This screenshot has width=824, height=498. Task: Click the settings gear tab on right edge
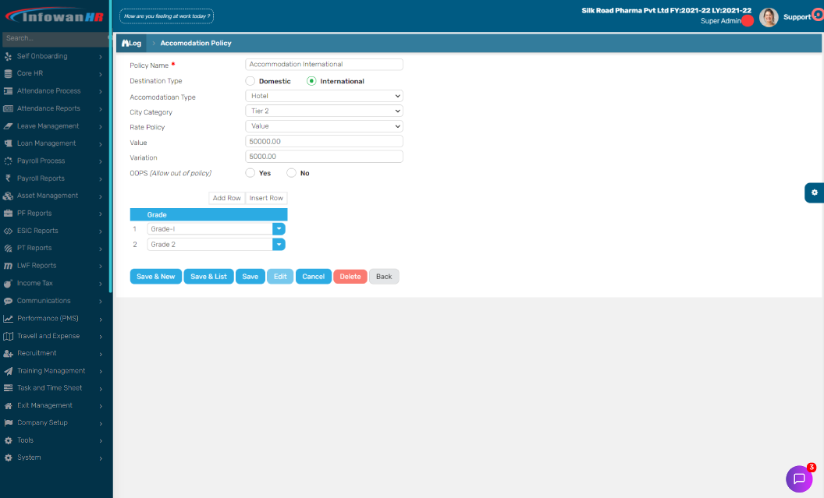coord(814,192)
